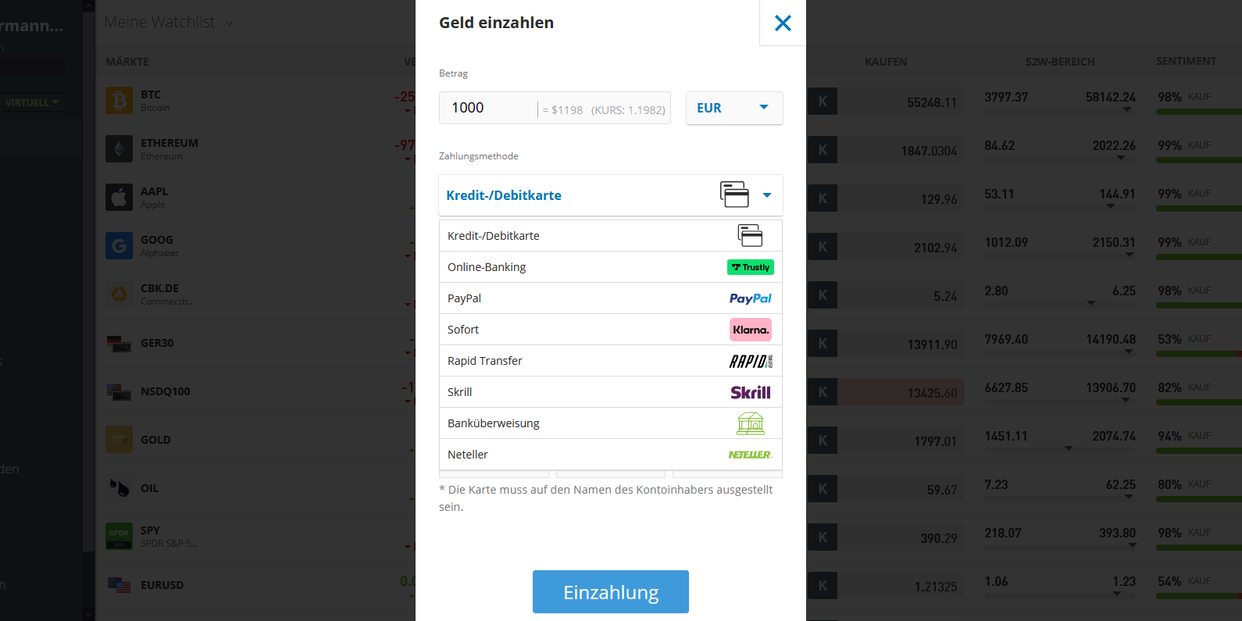Click the Rapid Transfer logo icon

click(750, 361)
